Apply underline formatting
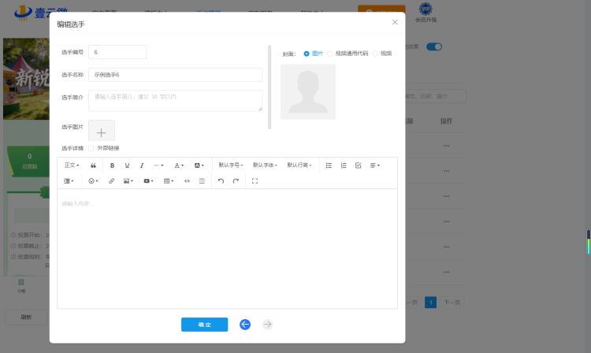The image size is (591, 353). click(127, 165)
